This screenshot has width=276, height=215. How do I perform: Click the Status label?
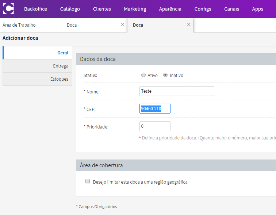[90, 76]
